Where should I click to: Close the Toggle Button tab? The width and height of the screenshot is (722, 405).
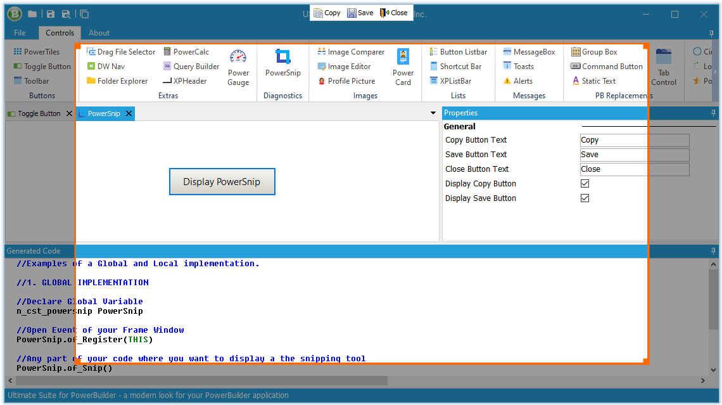click(x=69, y=113)
